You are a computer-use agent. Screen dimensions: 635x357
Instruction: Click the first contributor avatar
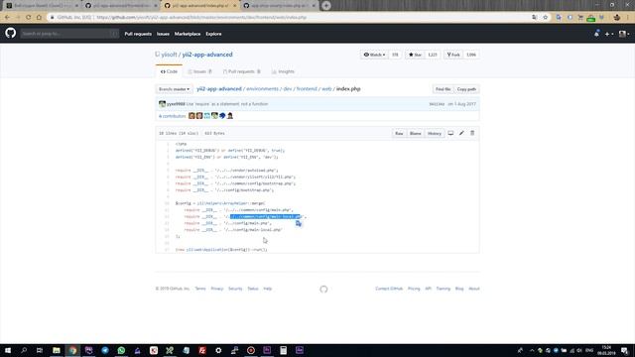pos(191,116)
